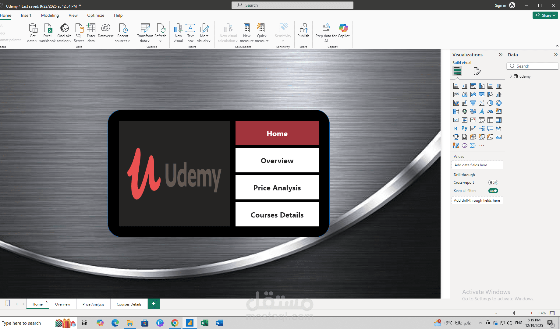This screenshot has height=329, width=560.
Task: Choose the Azure map visual
Action: (x=481, y=111)
